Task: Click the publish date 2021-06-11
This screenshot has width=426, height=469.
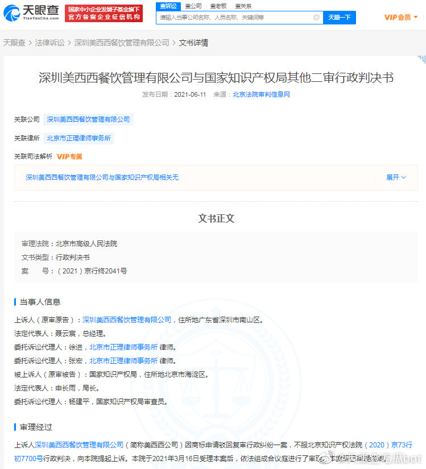Action: click(190, 94)
